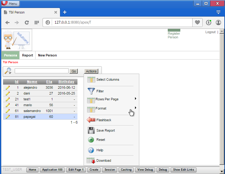
Task: Click the Tbl Person breadcrumb text
Action: coord(10,62)
